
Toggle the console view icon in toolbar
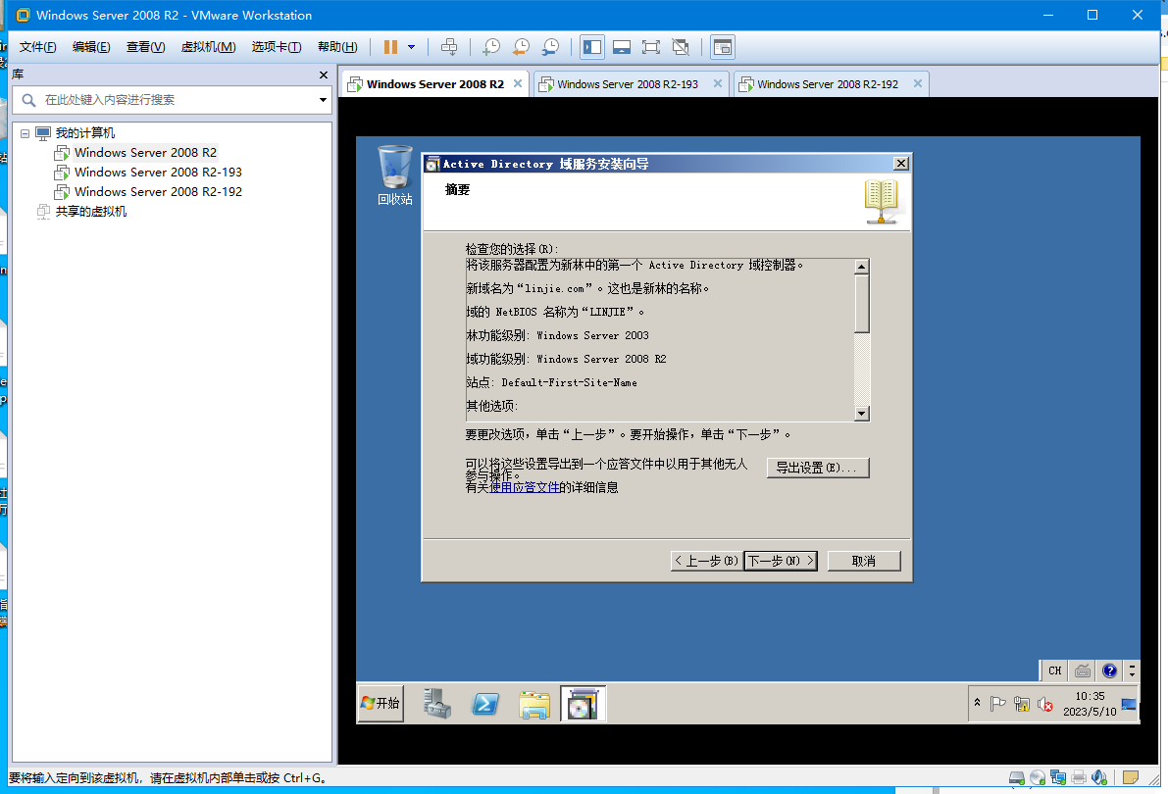[722, 47]
